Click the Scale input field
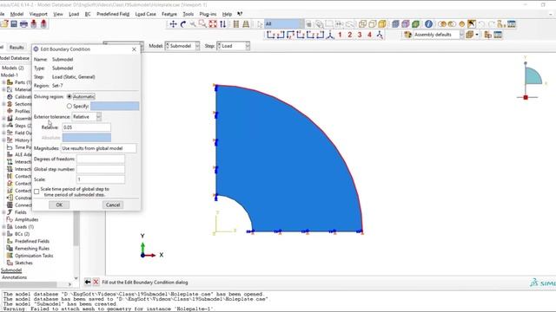 click(101, 179)
